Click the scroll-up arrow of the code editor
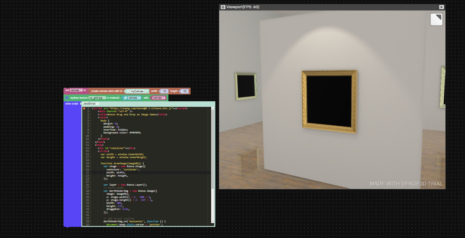 point(213,108)
